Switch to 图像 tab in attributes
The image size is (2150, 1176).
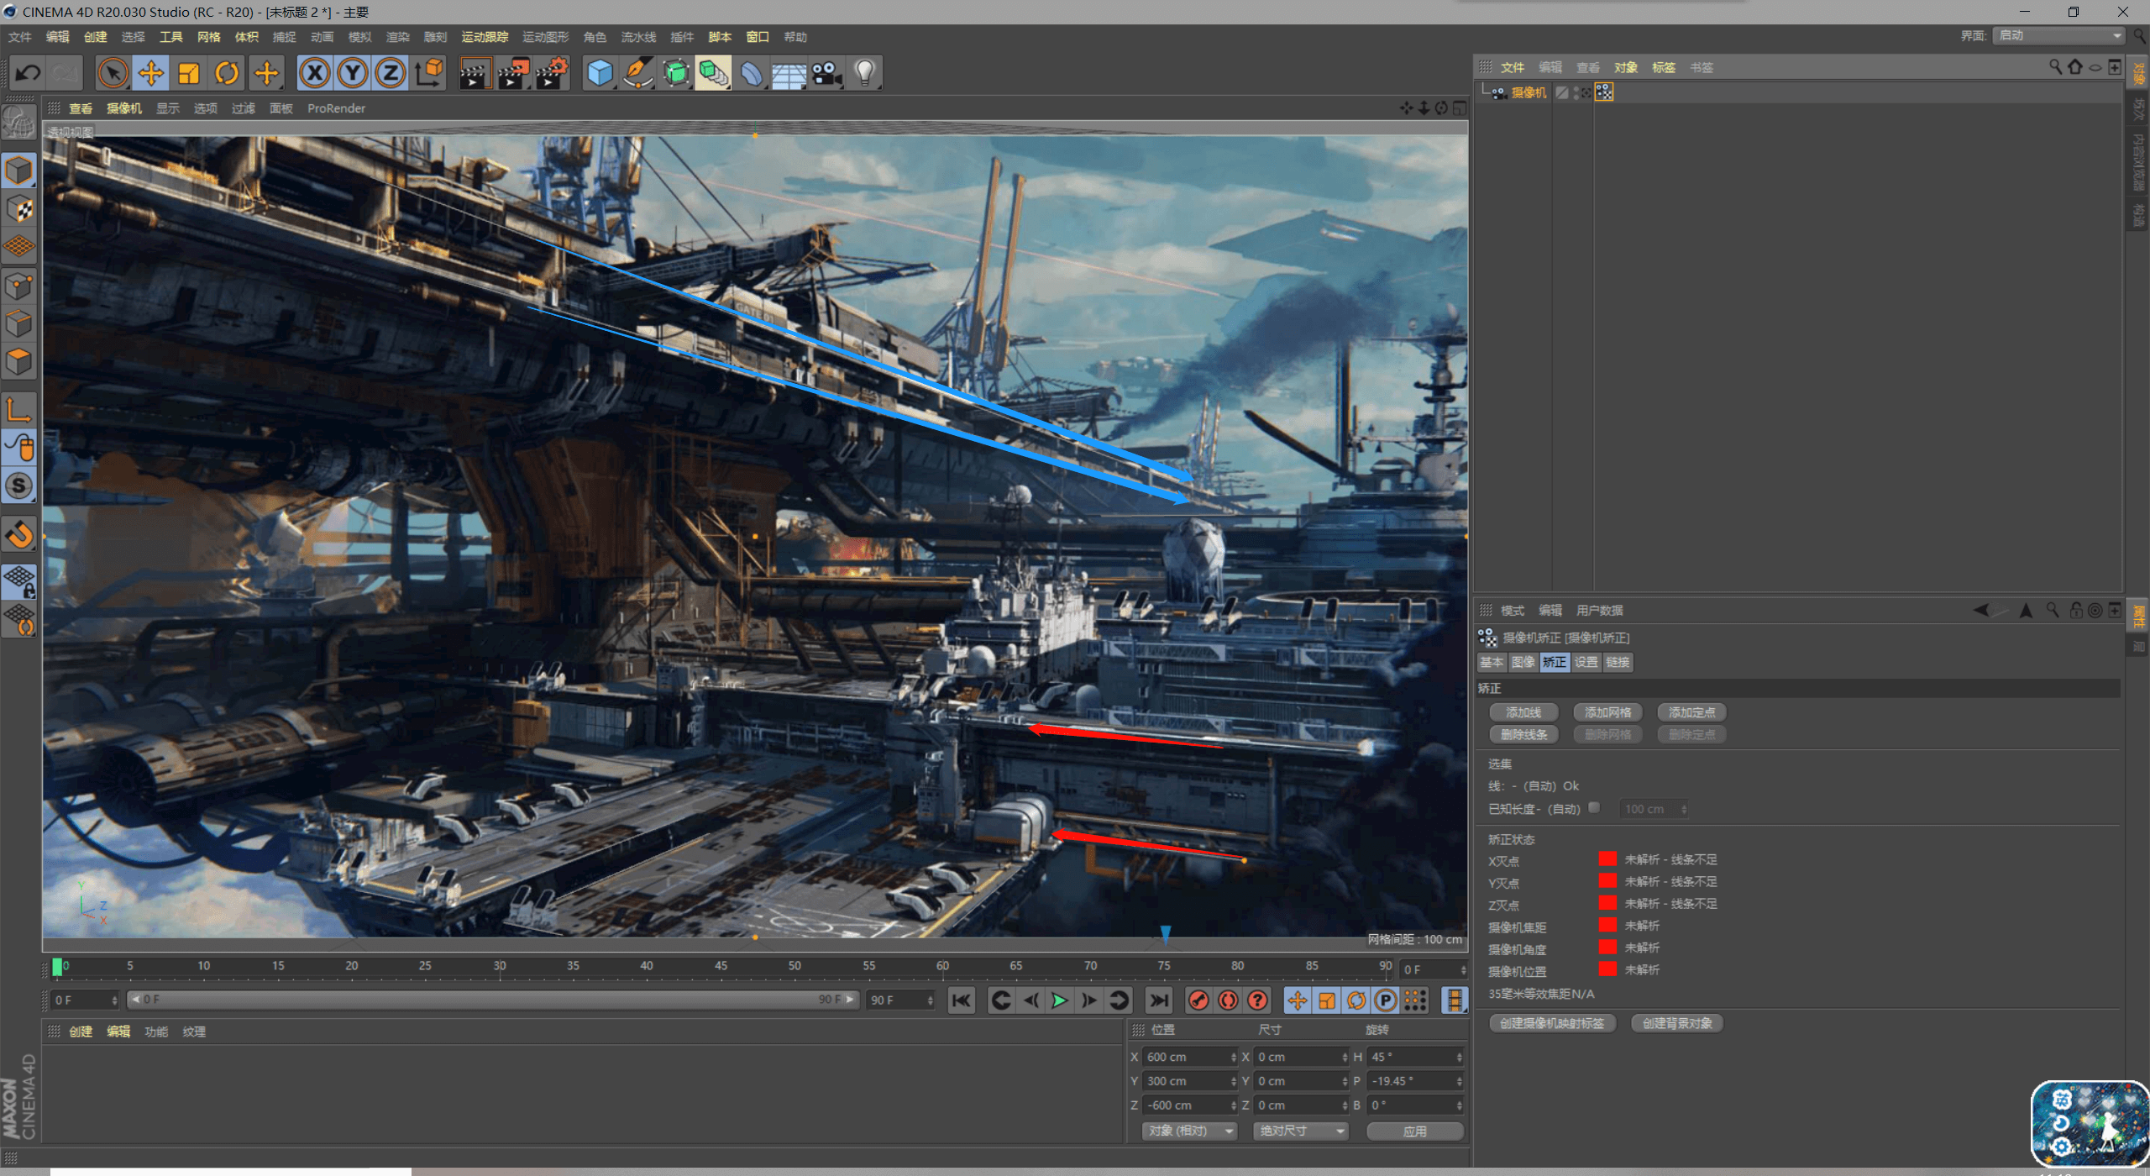tap(1523, 662)
